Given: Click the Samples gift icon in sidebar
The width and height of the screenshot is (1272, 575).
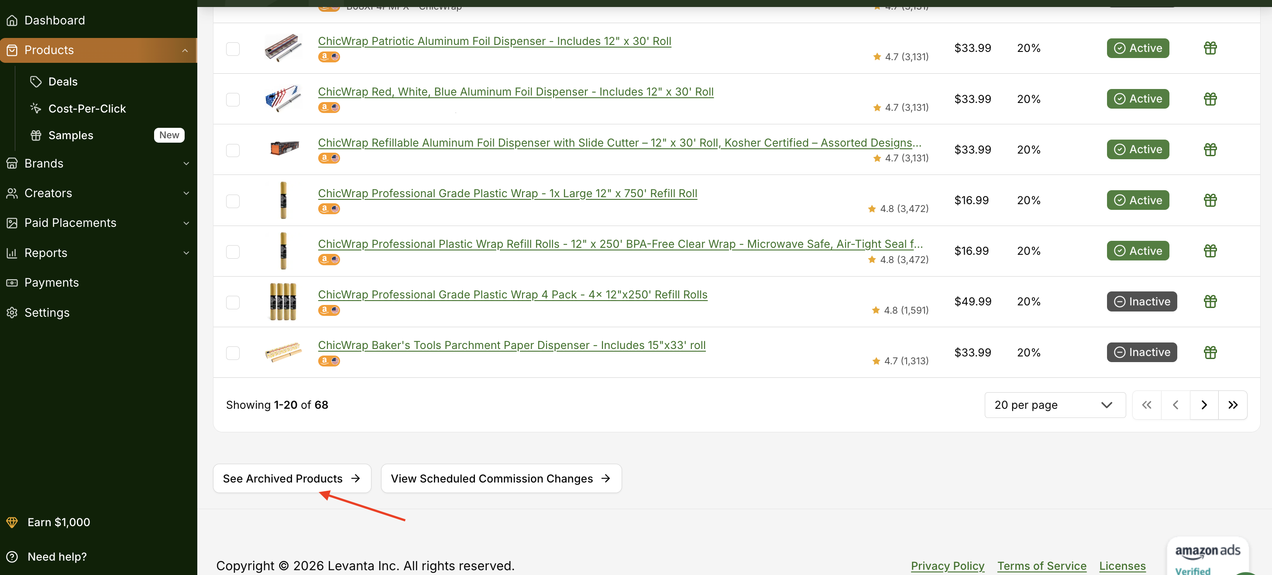Looking at the screenshot, I should click(x=35, y=135).
